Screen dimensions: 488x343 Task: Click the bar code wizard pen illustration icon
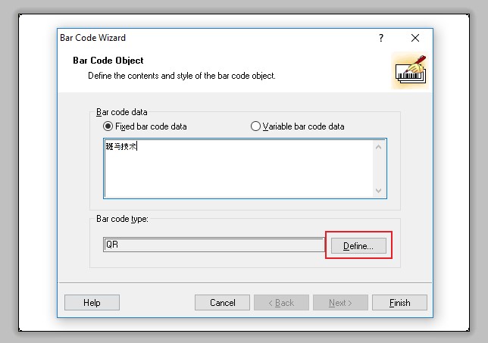tap(410, 71)
